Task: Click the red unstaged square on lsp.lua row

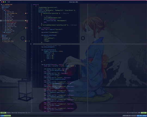Action: click(27, 21)
